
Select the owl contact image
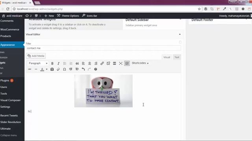click(x=104, y=91)
